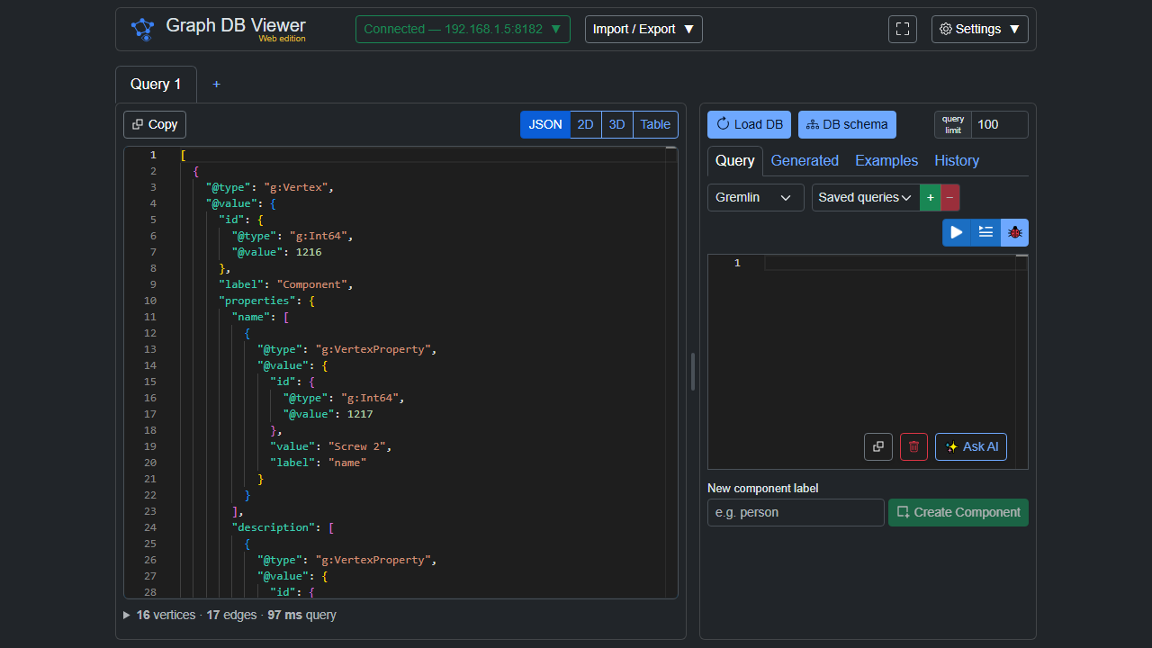The width and height of the screenshot is (1152, 648).
Task: Open the Examples tab
Action: [886, 160]
